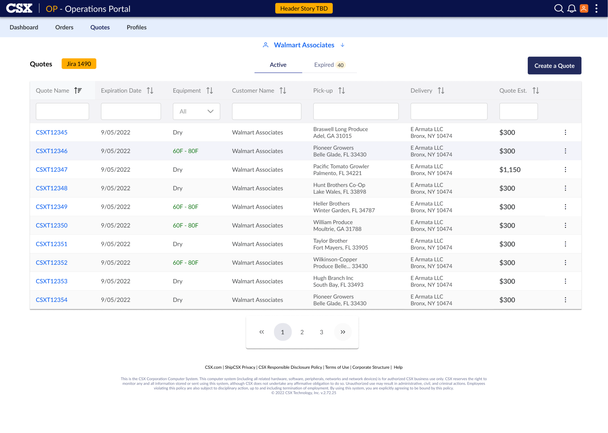Sort by Pick-up column arrows
This screenshot has width=608, height=433.
click(x=341, y=91)
